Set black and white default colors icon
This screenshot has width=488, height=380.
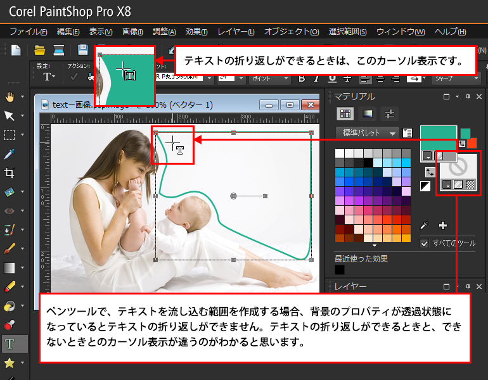(x=425, y=186)
